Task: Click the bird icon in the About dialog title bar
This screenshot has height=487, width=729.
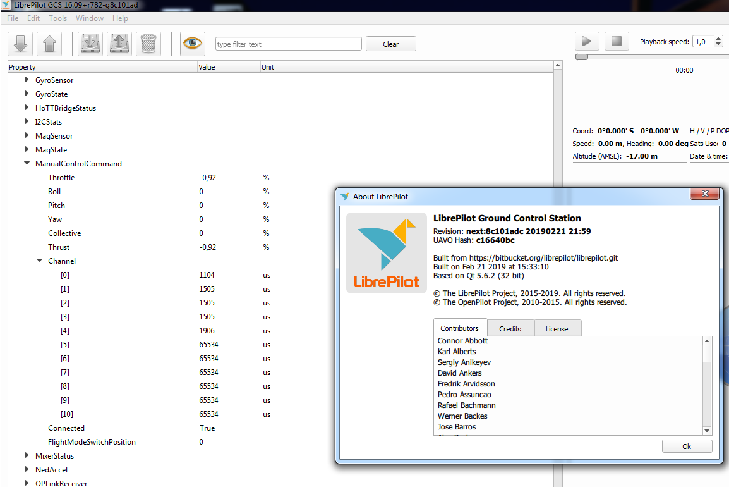Action: coord(345,197)
